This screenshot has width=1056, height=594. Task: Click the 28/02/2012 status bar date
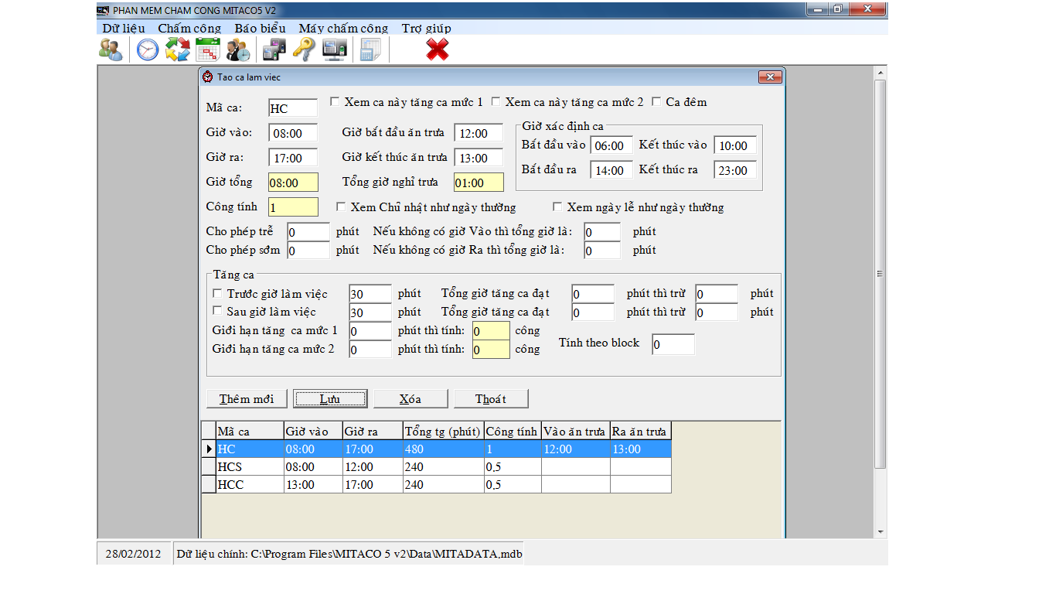pyautogui.click(x=134, y=554)
